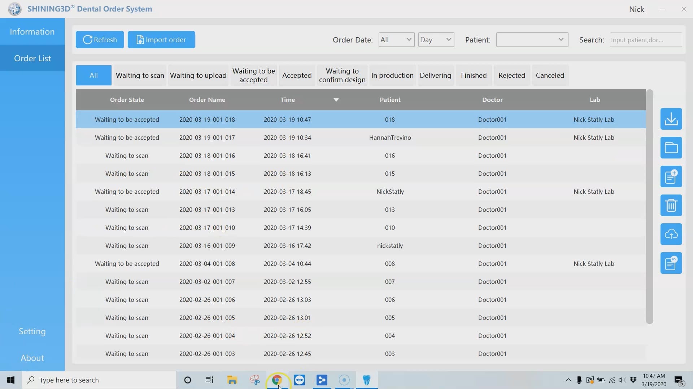Open TeamViewer from taskbar

[300, 380]
